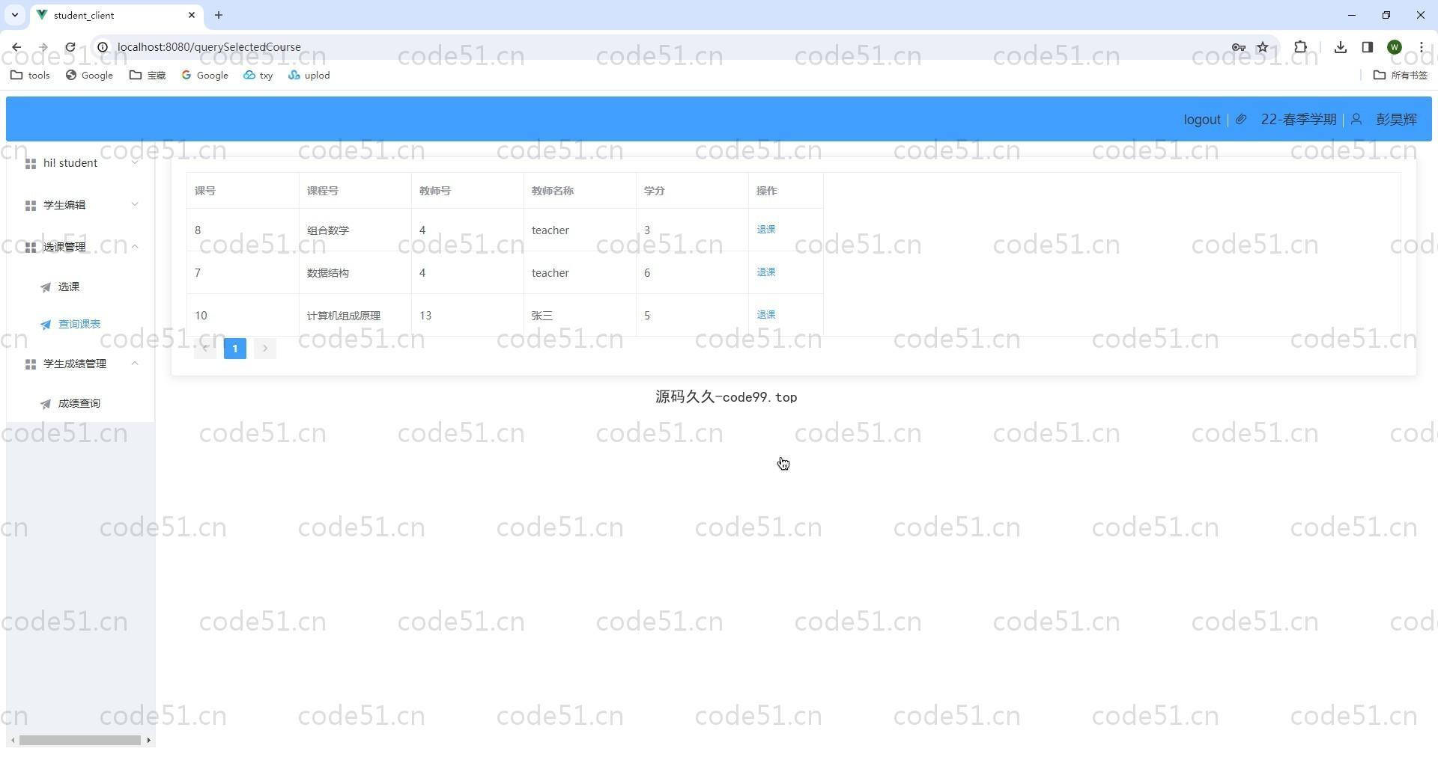Click 退课 for 计算机组成原理 course
Viewport: 1438px width, 778px height.
765,315
